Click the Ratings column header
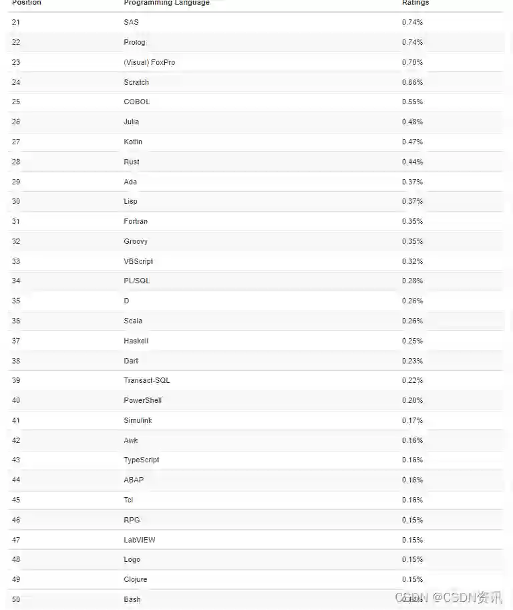The width and height of the screenshot is (513, 610). pos(415,3)
